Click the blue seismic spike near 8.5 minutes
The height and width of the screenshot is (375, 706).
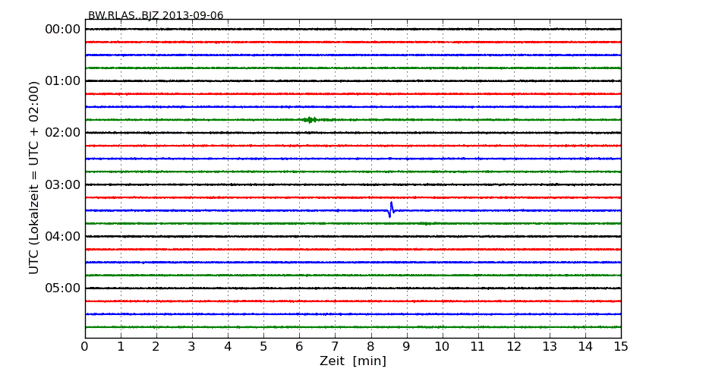[x=391, y=210]
